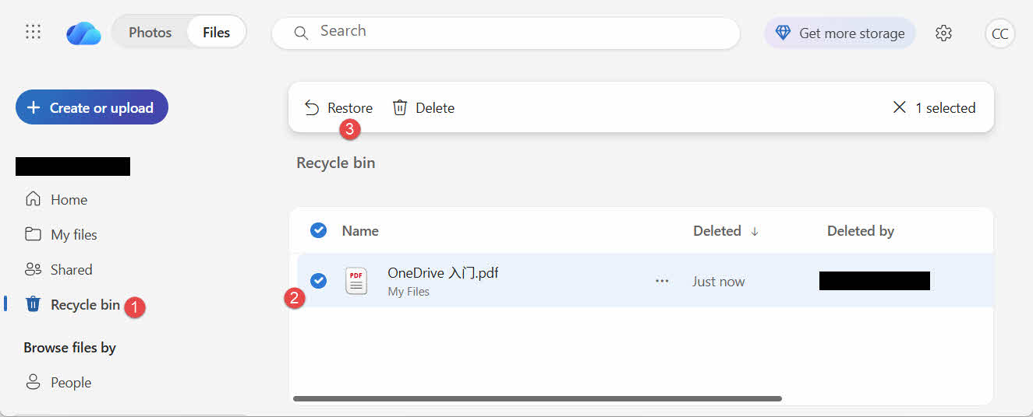Click the magnifier search icon
Image resolution: width=1033 pixels, height=417 pixels.
[301, 33]
